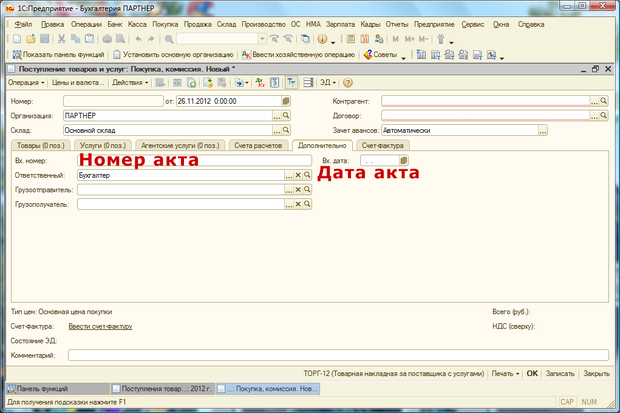Open calendar picker next to document date

pos(286,101)
